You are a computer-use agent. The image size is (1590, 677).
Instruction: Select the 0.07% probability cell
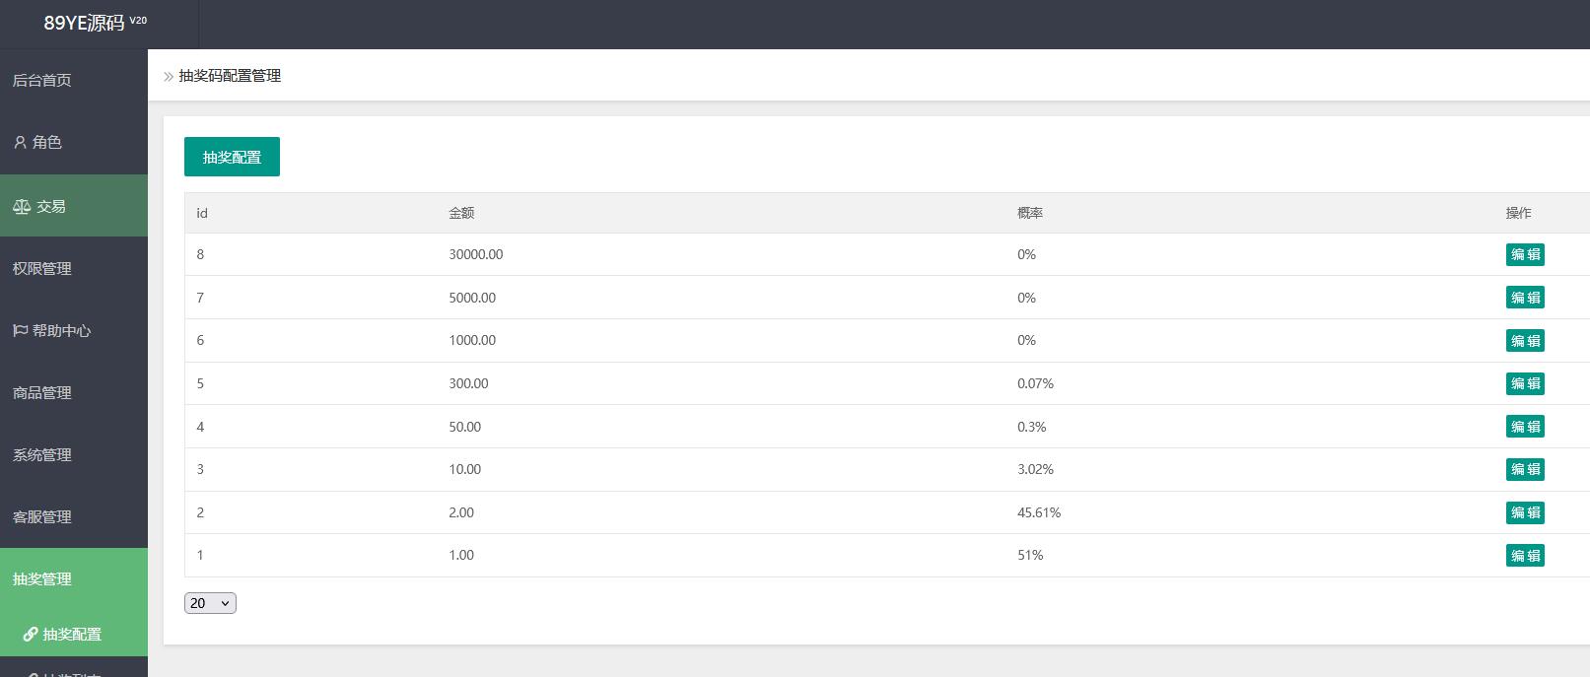(x=1035, y=383)
